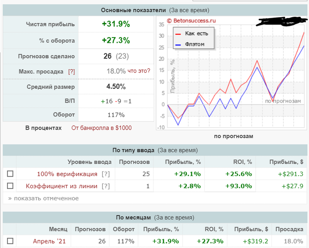Check the Коэффициент из линии row checkbox
The width and height of the screenshot is (309, 248).
tap(10, 186)
